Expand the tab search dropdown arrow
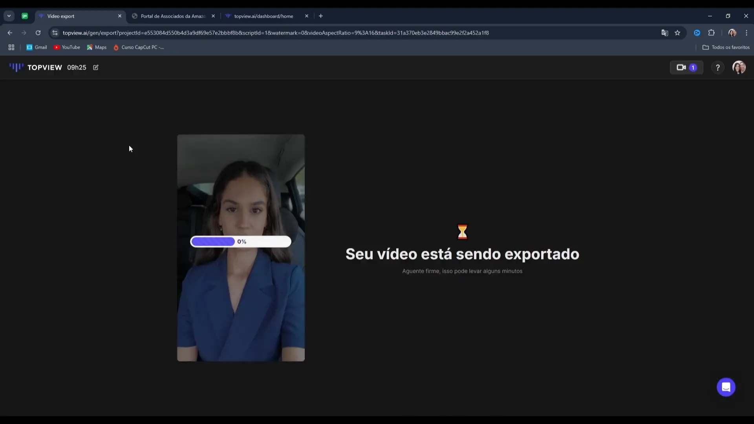 point(9,16)
